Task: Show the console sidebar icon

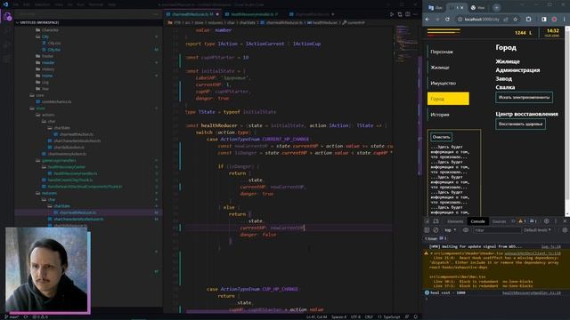Action: (427, 230)
